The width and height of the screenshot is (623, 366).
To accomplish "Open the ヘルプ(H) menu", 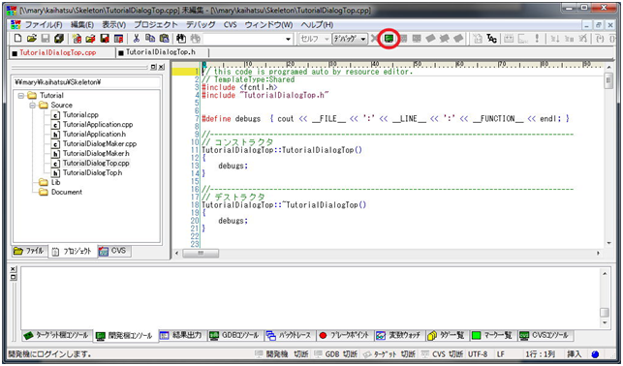I will (317, 24).
